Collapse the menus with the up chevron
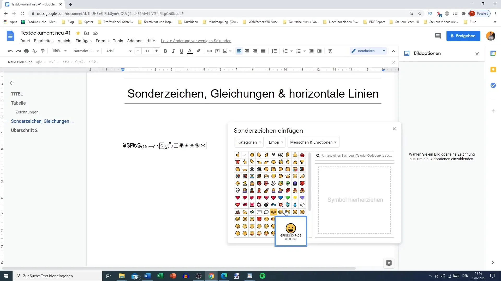This screenshot has width=501, height=281. [393, 51]
